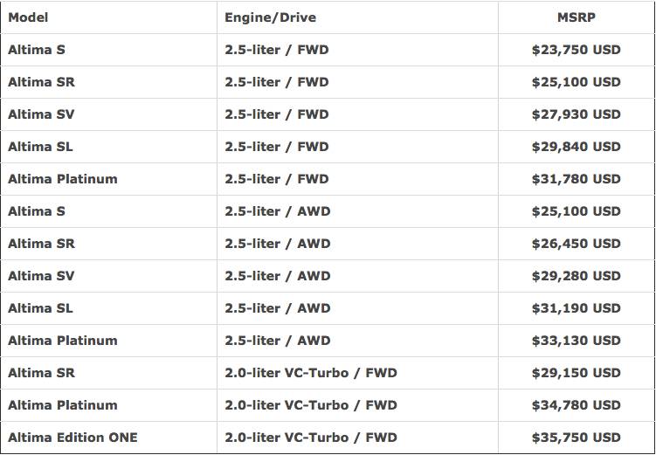The image size is (656, 455).
Task: Select the $29,840 USD MSRP cell
Action: (576, 147)
